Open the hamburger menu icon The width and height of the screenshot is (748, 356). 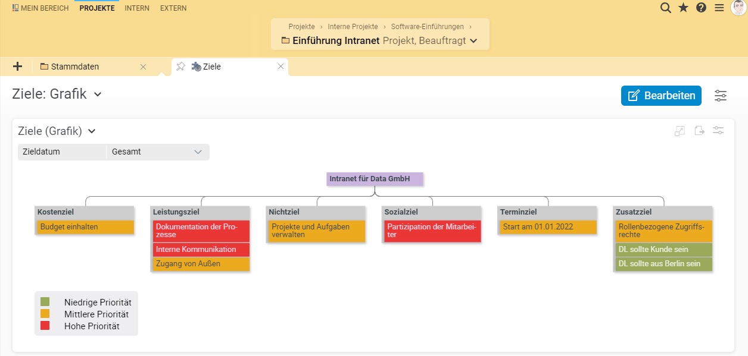tap(719, 8)
